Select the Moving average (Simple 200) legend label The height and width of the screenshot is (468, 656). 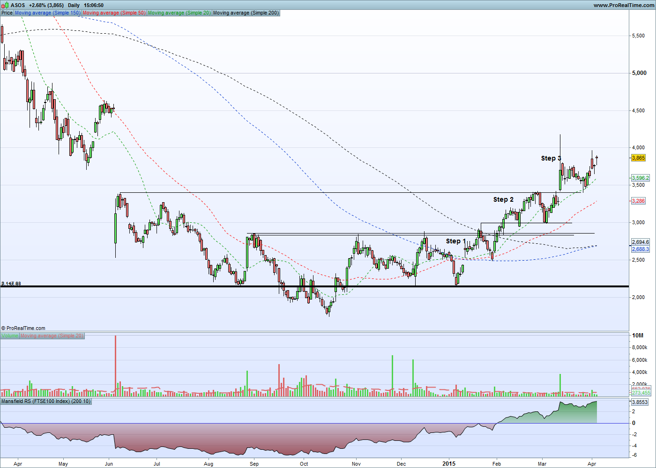tap(246, 13)
